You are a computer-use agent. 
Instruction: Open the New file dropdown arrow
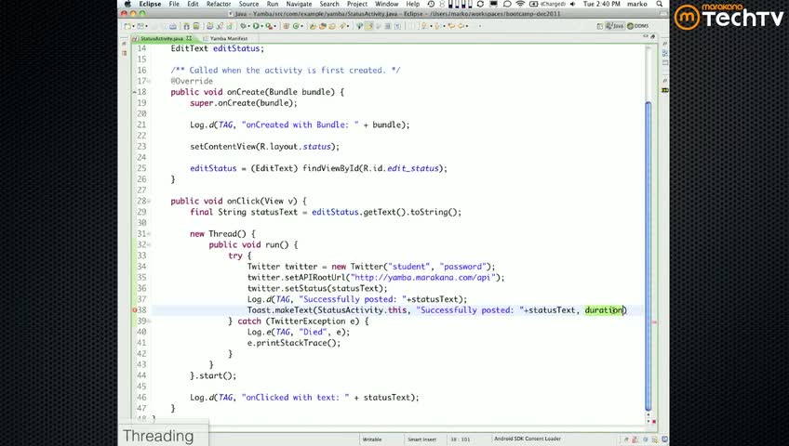(x=133, y=26)
